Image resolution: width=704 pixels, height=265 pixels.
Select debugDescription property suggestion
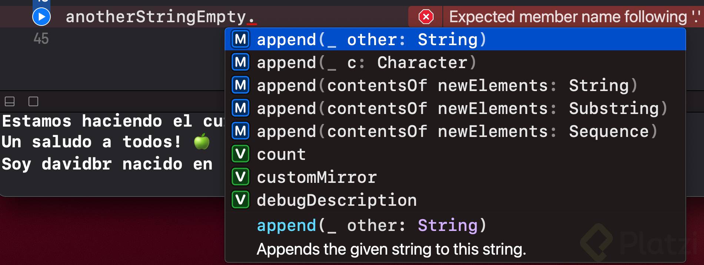pos(336,200)
